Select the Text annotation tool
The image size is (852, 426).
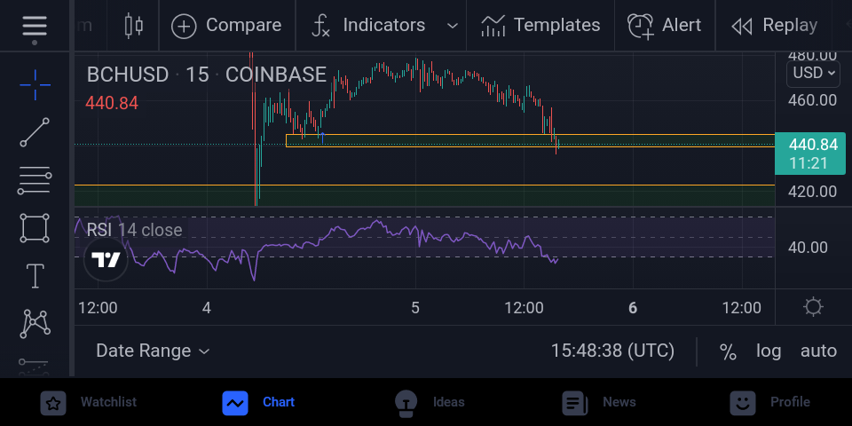pyautogui.click(x=35, y=276)
